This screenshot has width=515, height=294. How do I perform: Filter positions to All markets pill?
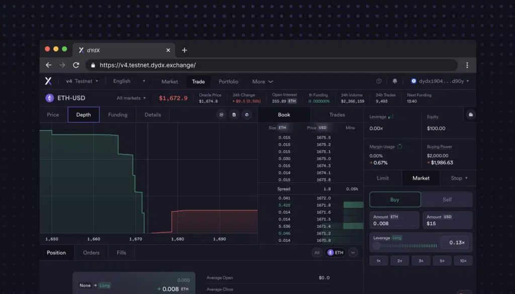tap(317, 253)
